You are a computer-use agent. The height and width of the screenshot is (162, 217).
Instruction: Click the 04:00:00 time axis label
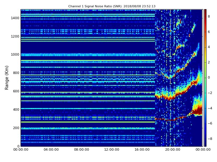click(51, 150)
